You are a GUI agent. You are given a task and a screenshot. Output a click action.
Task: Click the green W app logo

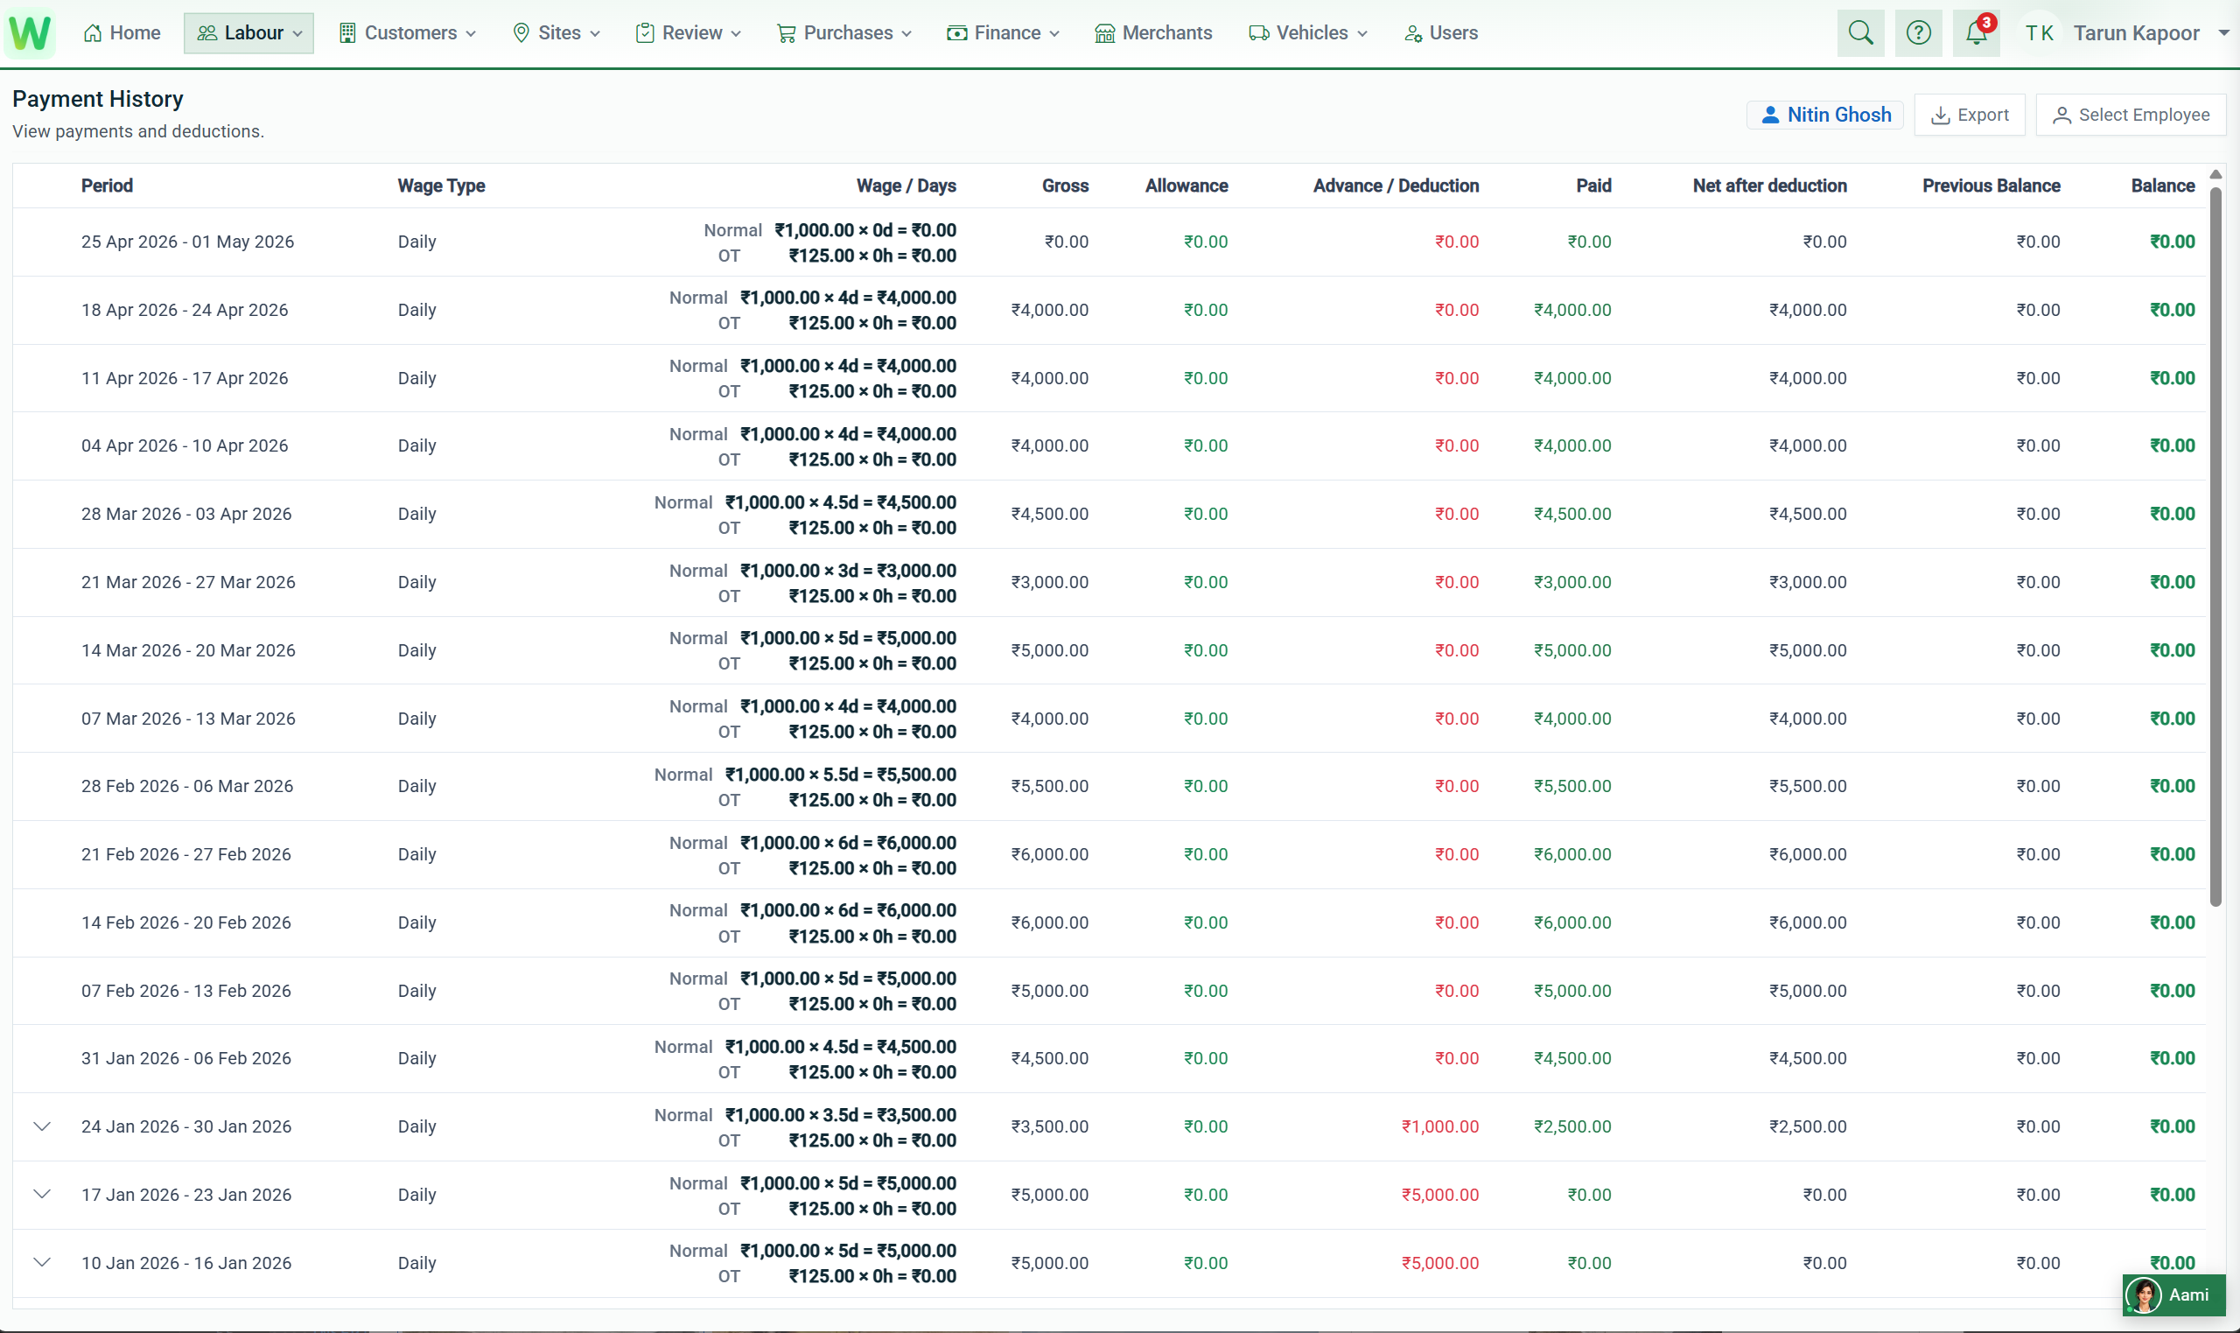click(x=30, y=32)
